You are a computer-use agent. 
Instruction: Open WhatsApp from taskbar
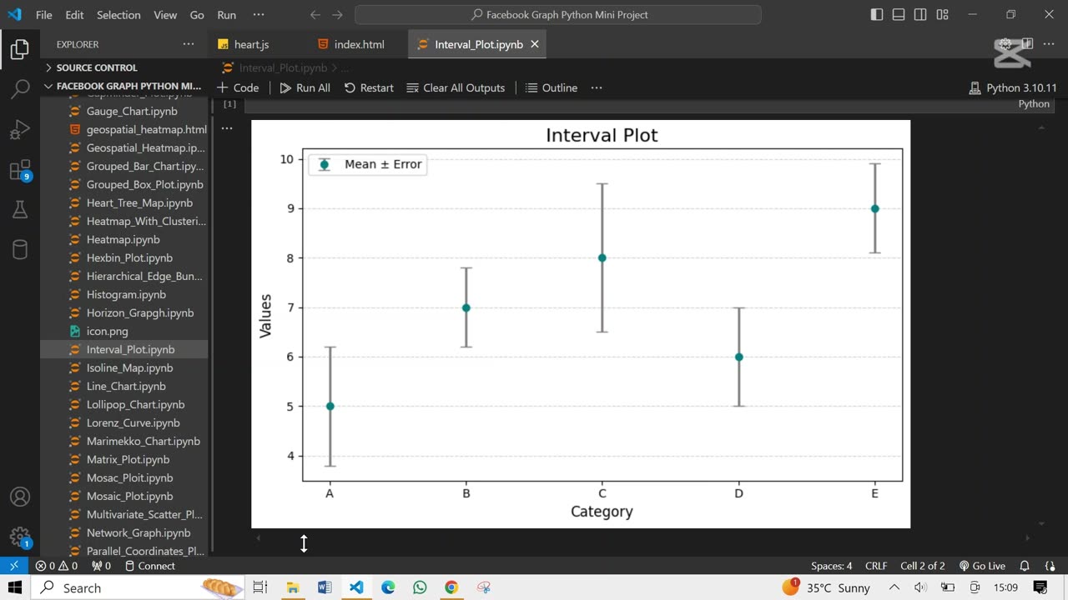(420, 587)
